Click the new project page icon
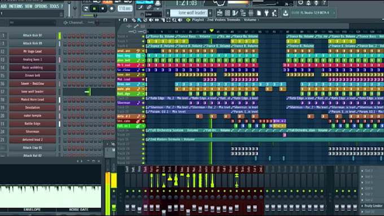384x216 pixels. (x=259, y=13)
